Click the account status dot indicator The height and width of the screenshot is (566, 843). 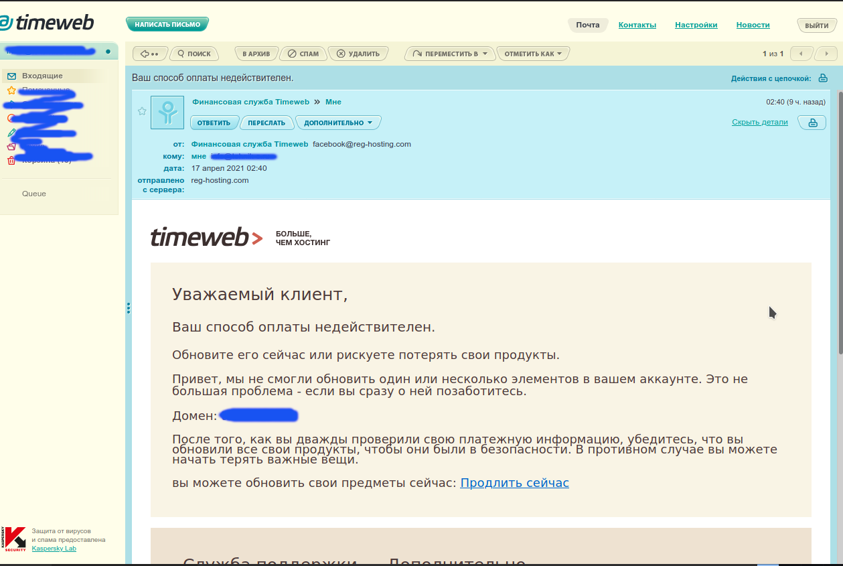pyautogui.click(x=108, y=52)
